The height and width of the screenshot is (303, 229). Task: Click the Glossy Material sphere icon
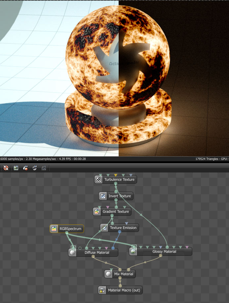(x=133, y=251)
